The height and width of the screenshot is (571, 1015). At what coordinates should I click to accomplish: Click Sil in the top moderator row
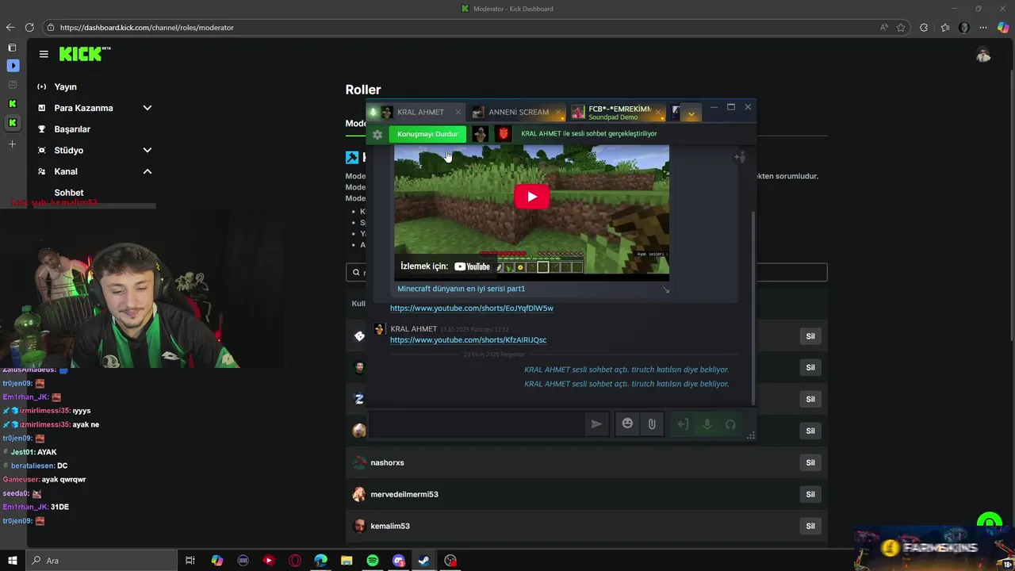point(810,335)
